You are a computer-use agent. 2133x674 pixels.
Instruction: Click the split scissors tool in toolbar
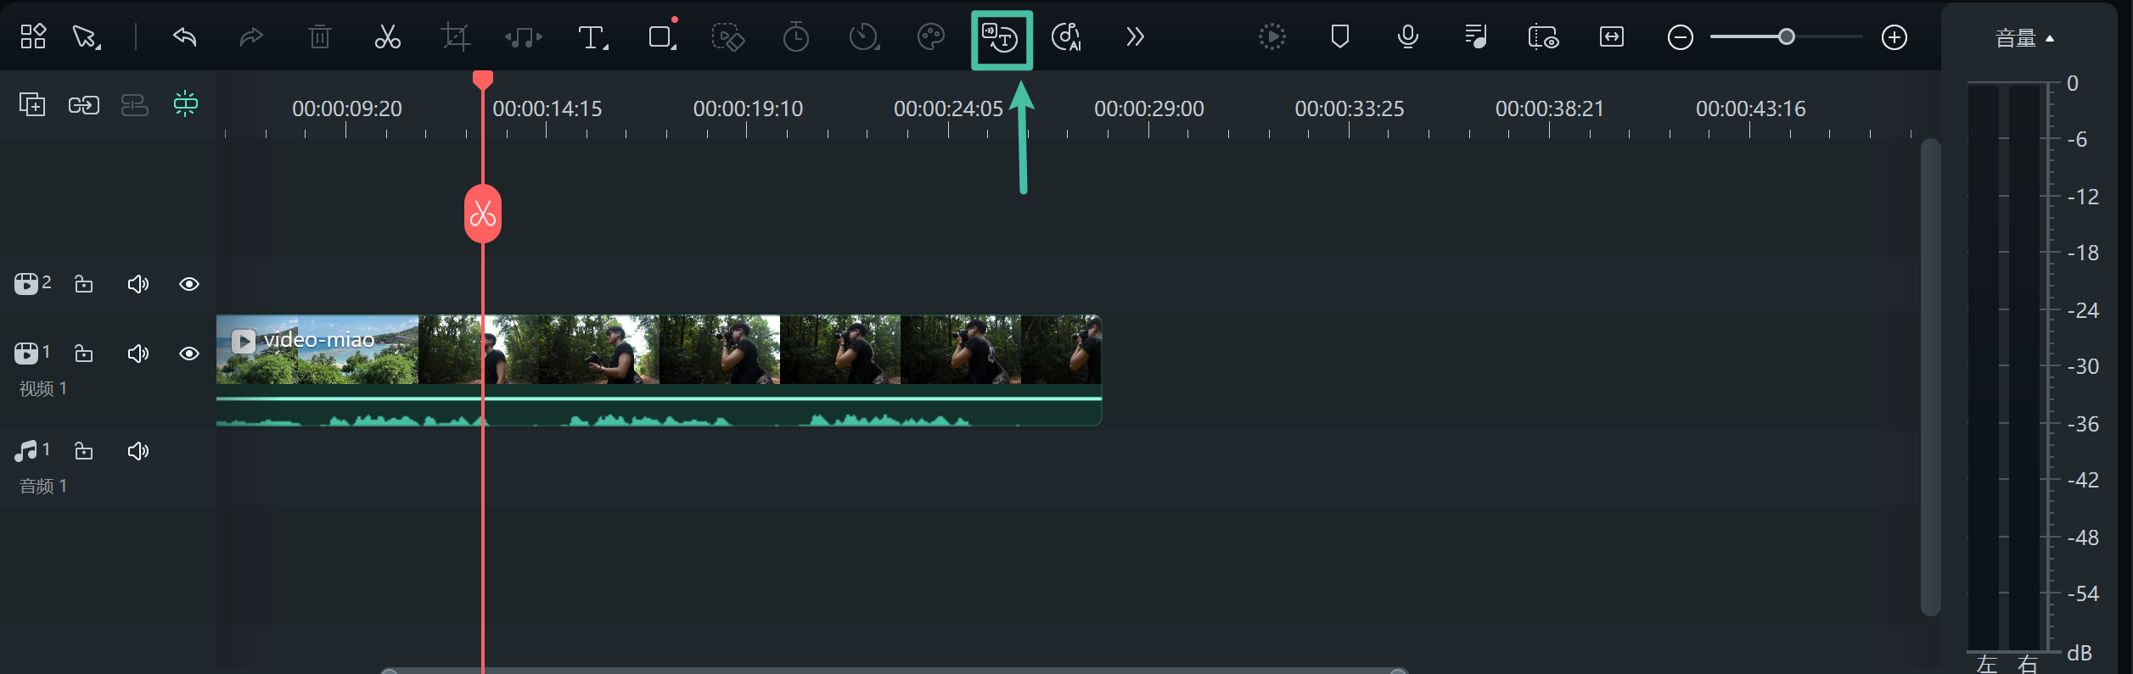point(387,37)
